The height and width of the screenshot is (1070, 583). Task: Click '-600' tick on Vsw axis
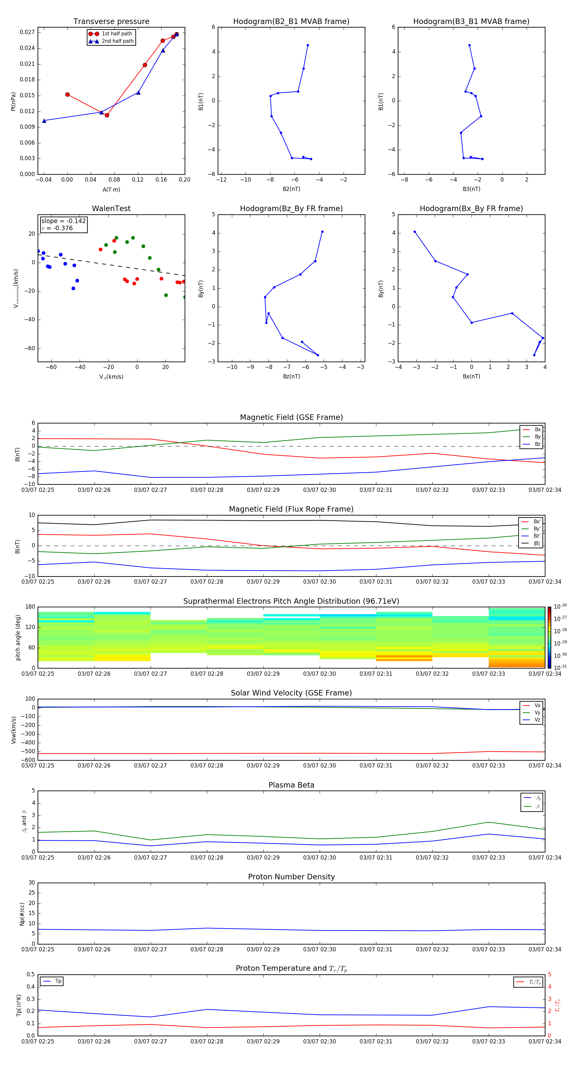click(28, 760)
